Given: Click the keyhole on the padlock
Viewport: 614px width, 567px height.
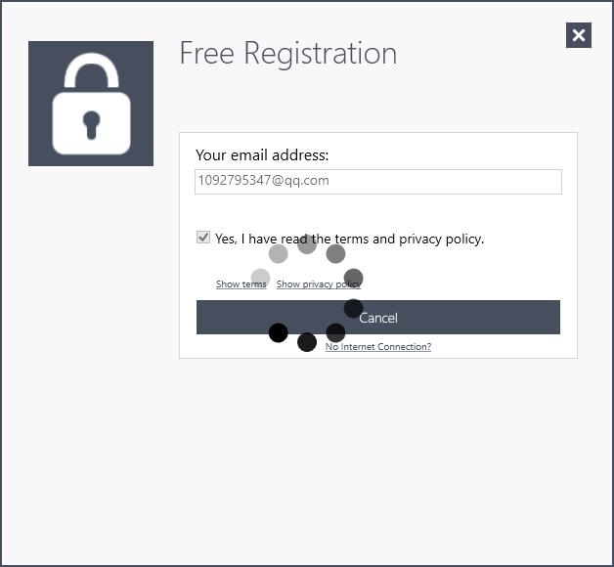Looking at the screenshot, I should (91, 125).
